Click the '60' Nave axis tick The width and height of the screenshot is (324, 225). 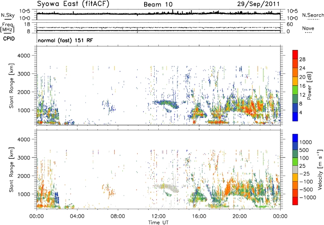click(290, 24)
